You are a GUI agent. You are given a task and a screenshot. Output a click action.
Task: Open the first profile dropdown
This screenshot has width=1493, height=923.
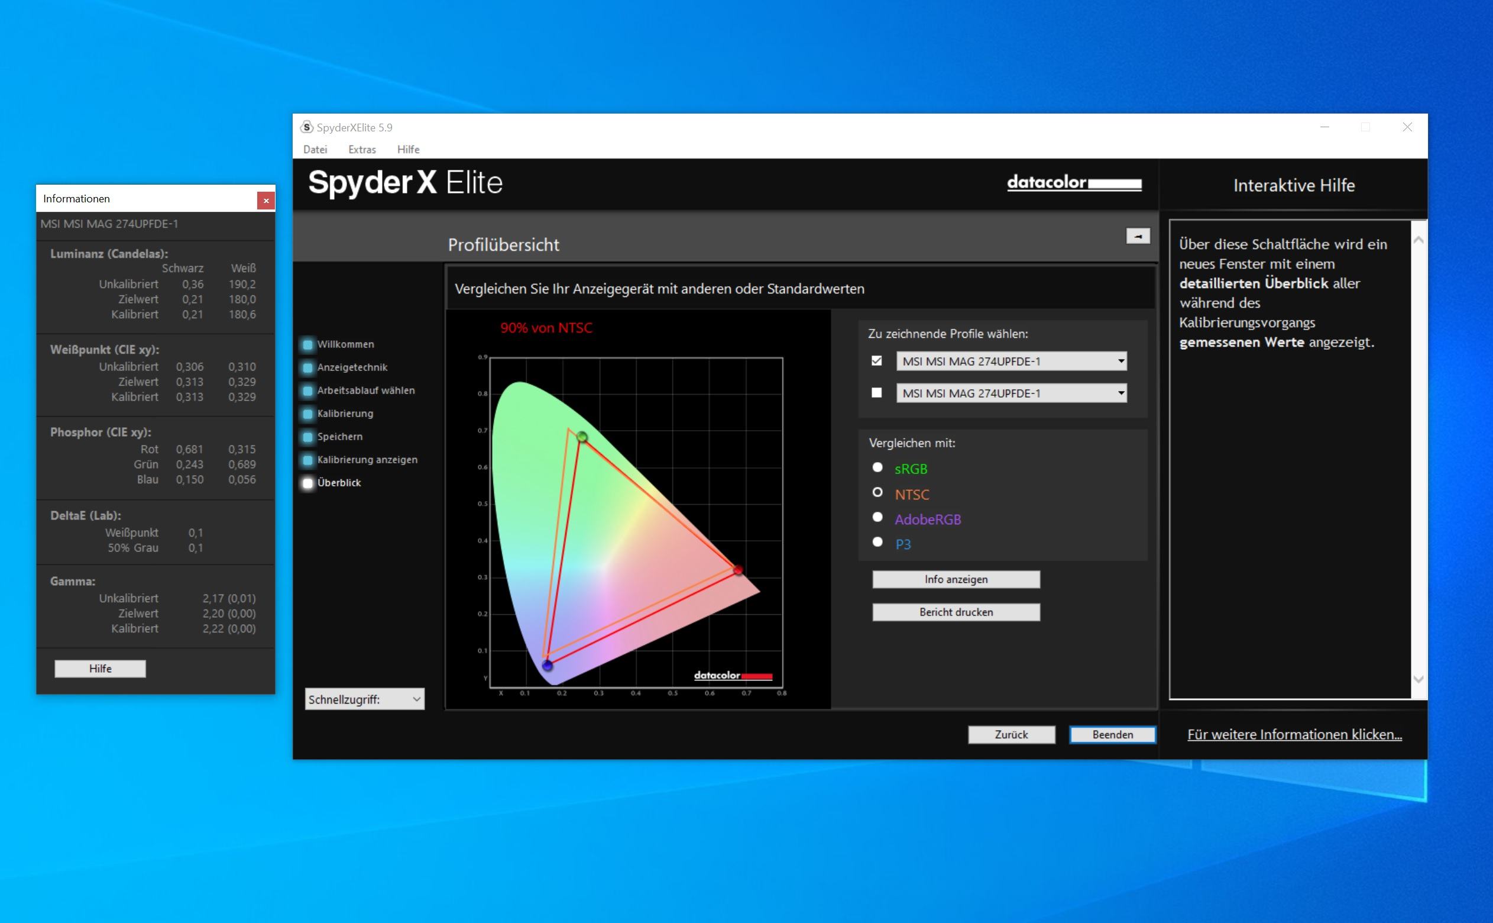pyautogui.click(x=1011, y=362)
